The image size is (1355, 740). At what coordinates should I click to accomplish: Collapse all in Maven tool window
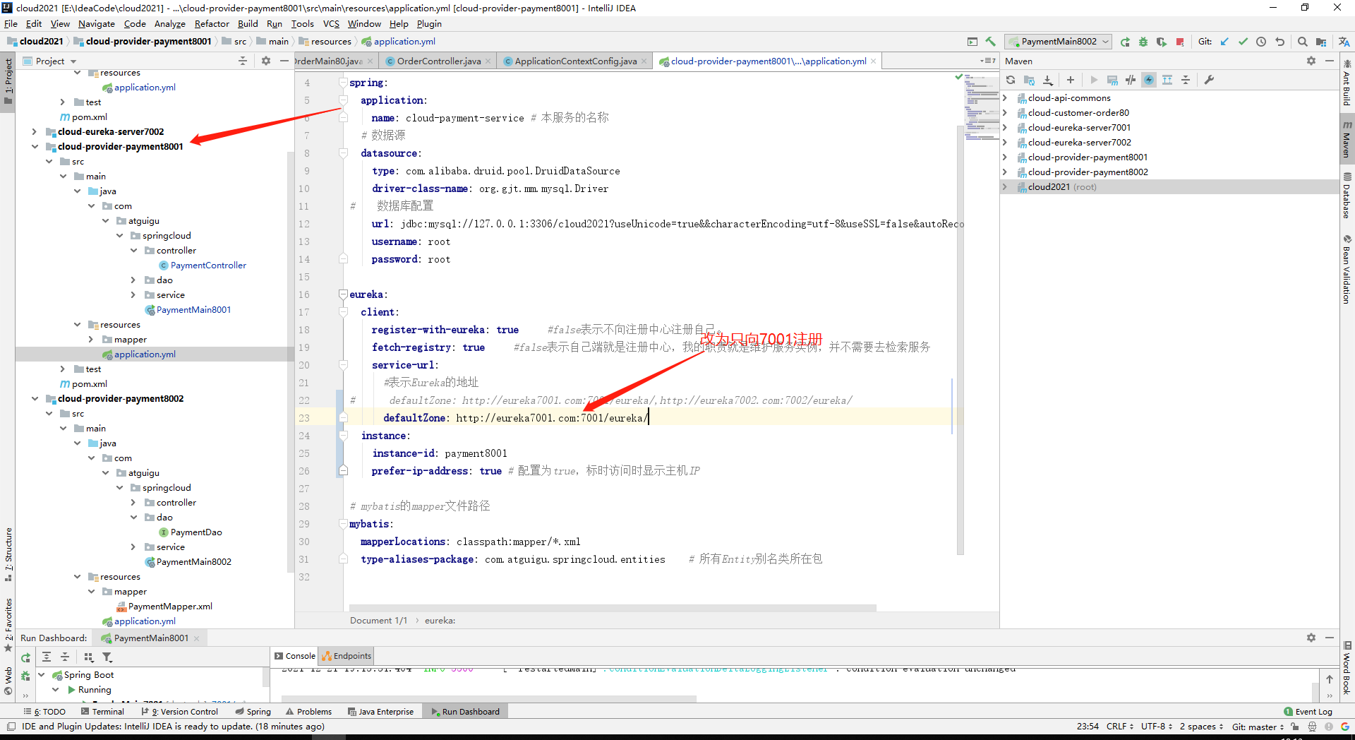coord(1186,80)
